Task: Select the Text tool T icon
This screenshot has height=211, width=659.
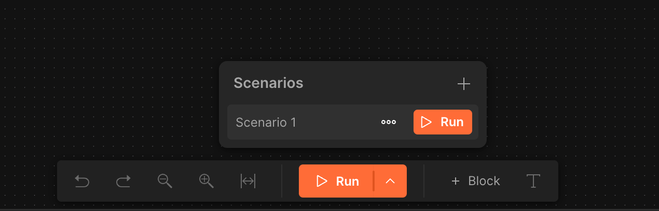Action: click(533, 181)
